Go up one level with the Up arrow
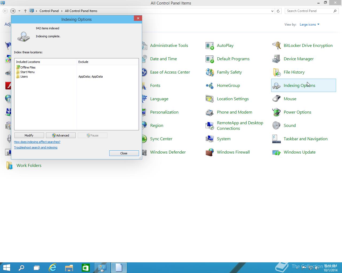 coord(25,11)
